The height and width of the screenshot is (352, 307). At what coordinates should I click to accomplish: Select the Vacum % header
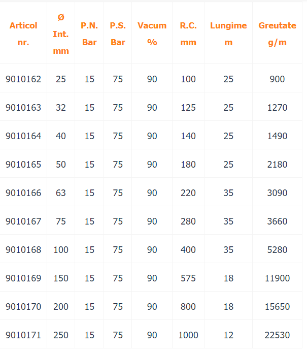[152, 34]
